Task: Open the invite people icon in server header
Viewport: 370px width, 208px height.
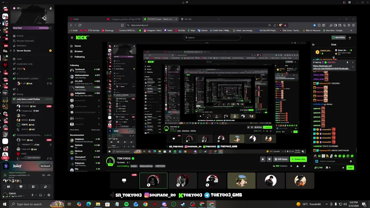Action: pyautogui.click(x=51, y=8)
